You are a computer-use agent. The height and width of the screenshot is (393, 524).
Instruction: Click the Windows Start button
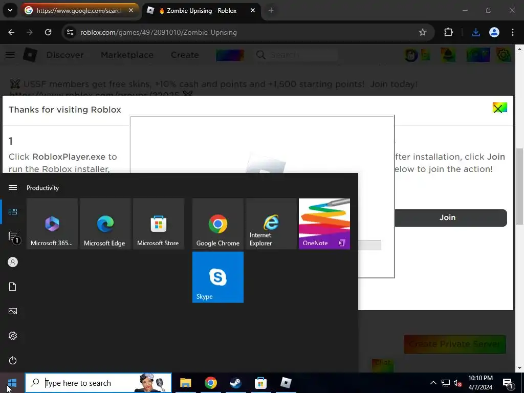click(x=12, y=383)
